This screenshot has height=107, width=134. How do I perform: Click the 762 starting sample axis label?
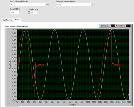coord(17,102)
